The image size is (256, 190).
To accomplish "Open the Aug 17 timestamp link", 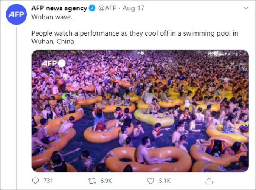I will pos(134,8).
